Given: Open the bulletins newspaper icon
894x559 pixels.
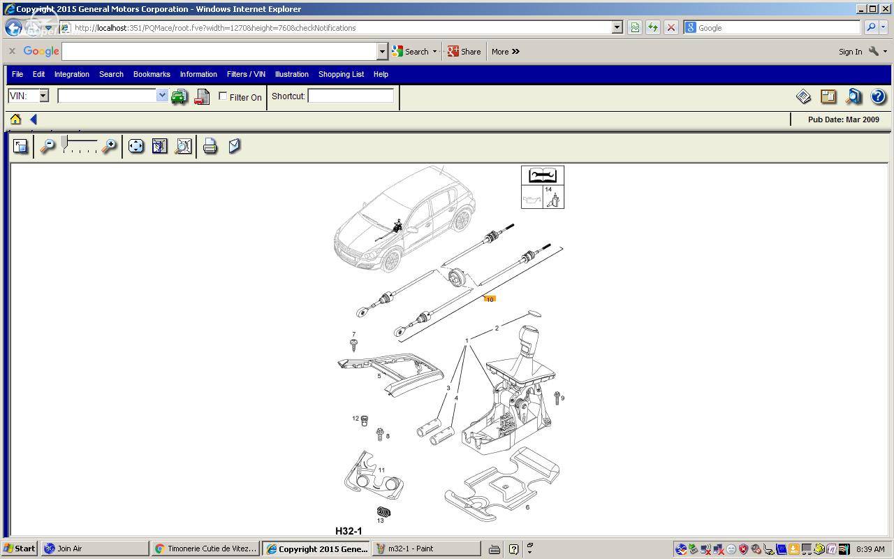Looking at the screenshot, I should point(803,96).
